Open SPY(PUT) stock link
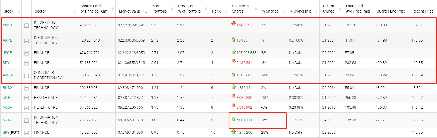 tap(11, 132)
